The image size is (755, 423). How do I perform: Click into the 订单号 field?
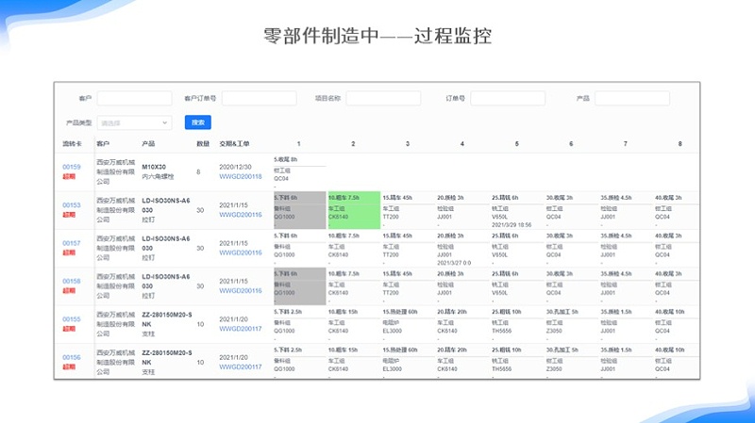[x=508, y=98]
